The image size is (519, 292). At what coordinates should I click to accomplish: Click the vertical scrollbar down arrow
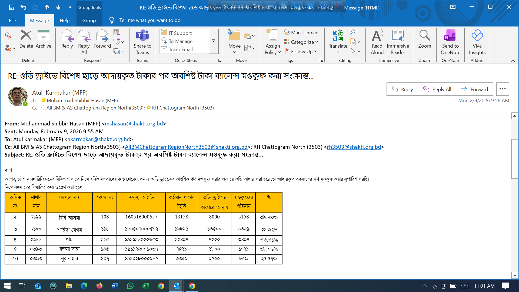pyautogui.click(x=515, y=275)
